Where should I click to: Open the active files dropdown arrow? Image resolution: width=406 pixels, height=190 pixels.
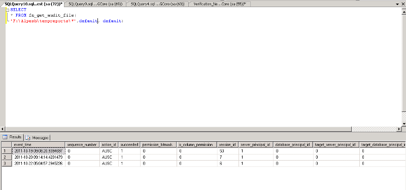(398, 4)
